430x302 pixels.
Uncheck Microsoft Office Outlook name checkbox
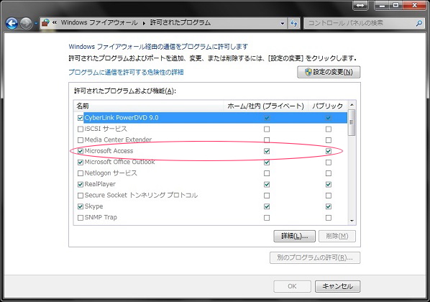pyautogui.click(x=81, y=163)
